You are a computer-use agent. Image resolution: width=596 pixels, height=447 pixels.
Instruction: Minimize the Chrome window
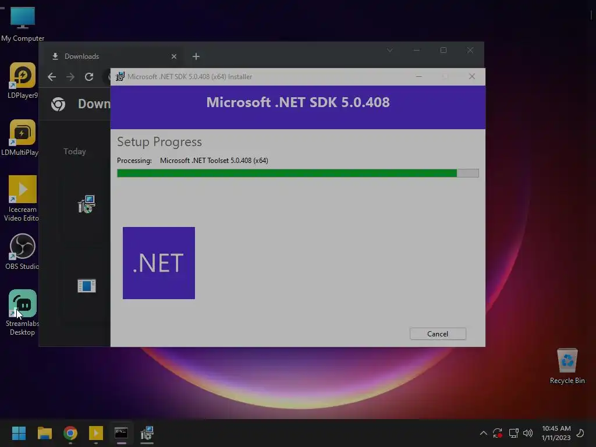coord(417,50)
